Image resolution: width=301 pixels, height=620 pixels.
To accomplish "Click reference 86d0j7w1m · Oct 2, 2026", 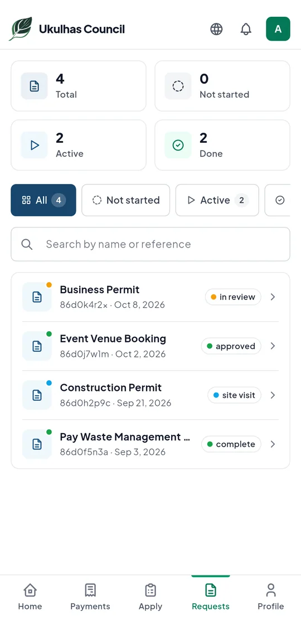I will 113,354.
